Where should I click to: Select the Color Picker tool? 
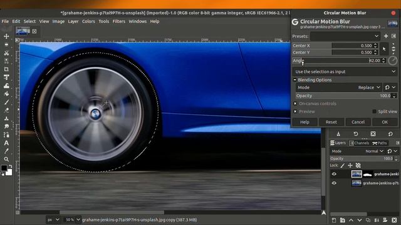[x=6, y=151]
